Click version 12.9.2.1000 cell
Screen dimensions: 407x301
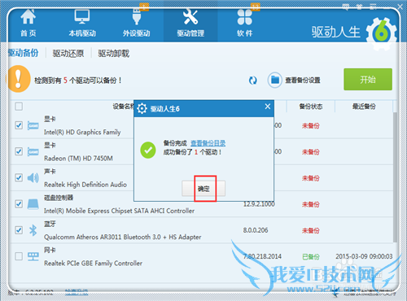(259, 204)
